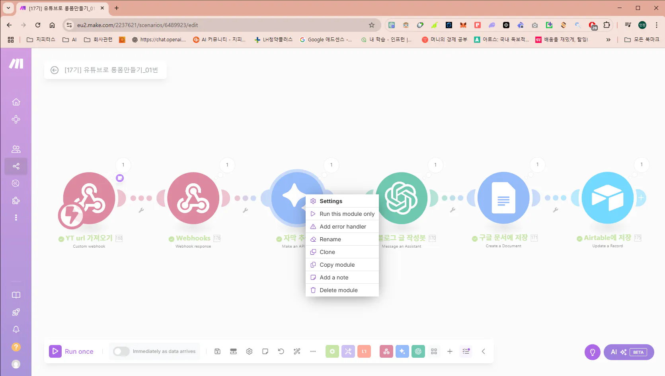This screenshot has height=376, width=665.
Task: Open Settings from the module context menu
Action: click(342, 201)
